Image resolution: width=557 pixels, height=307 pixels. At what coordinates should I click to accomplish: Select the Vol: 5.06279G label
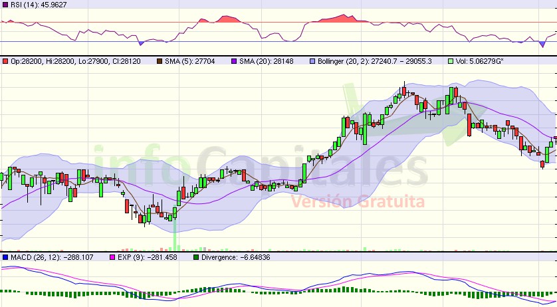(479, 61)
